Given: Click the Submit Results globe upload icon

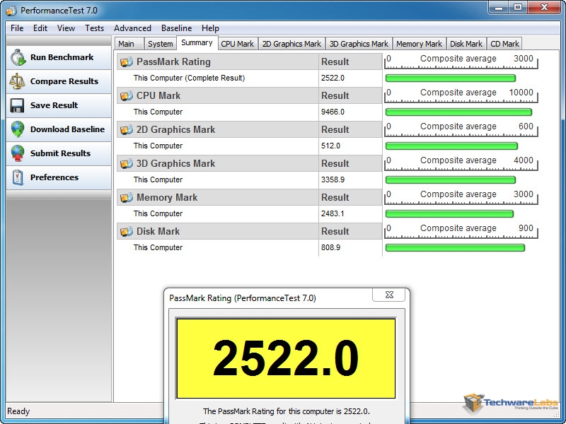Looking at the screenshot, I should tap(17, 153).
